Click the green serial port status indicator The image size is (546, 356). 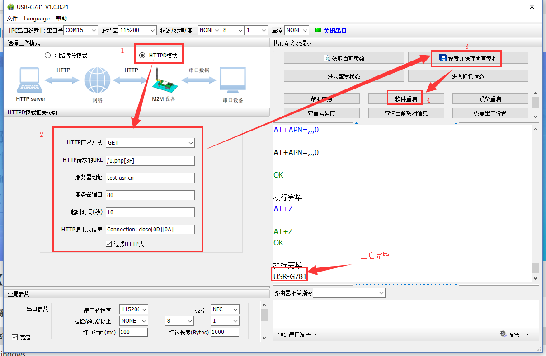click(318, 30)
